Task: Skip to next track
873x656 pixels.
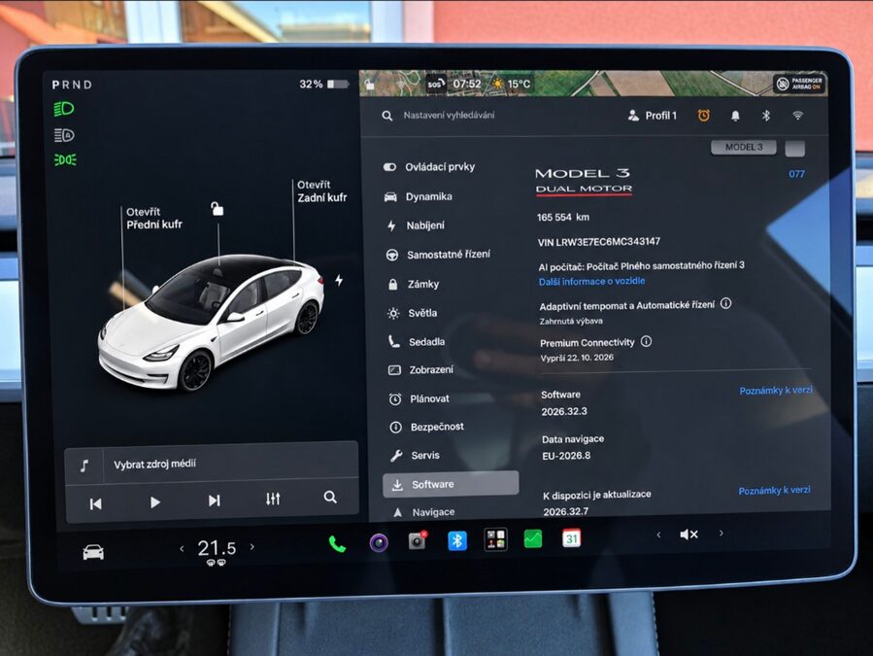Action: (214, 501)
